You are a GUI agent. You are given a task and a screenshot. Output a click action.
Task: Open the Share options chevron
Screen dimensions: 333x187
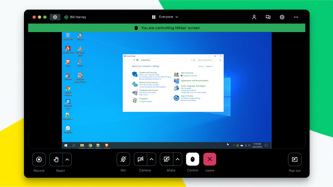pos(177,159)
